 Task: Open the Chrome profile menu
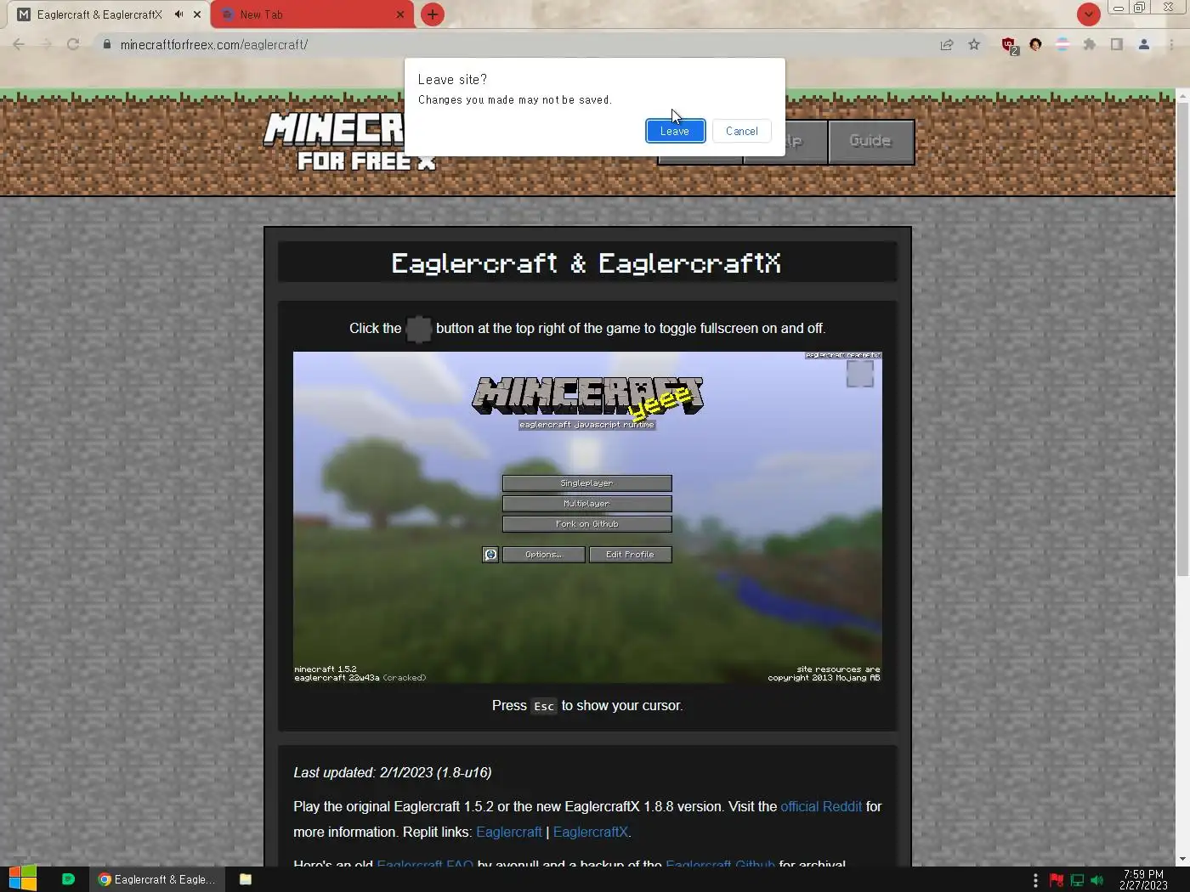[1144, 44]
